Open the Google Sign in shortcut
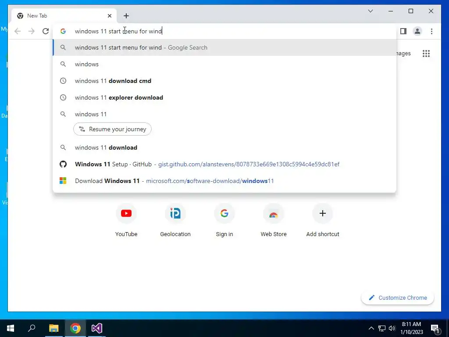449x337 pixels. 224,220
